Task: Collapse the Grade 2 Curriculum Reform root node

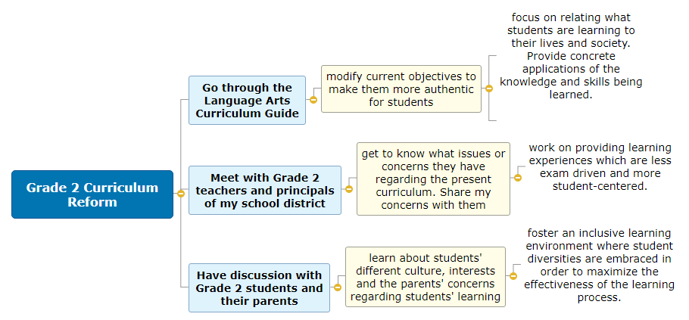Action: tap(180, 194)
